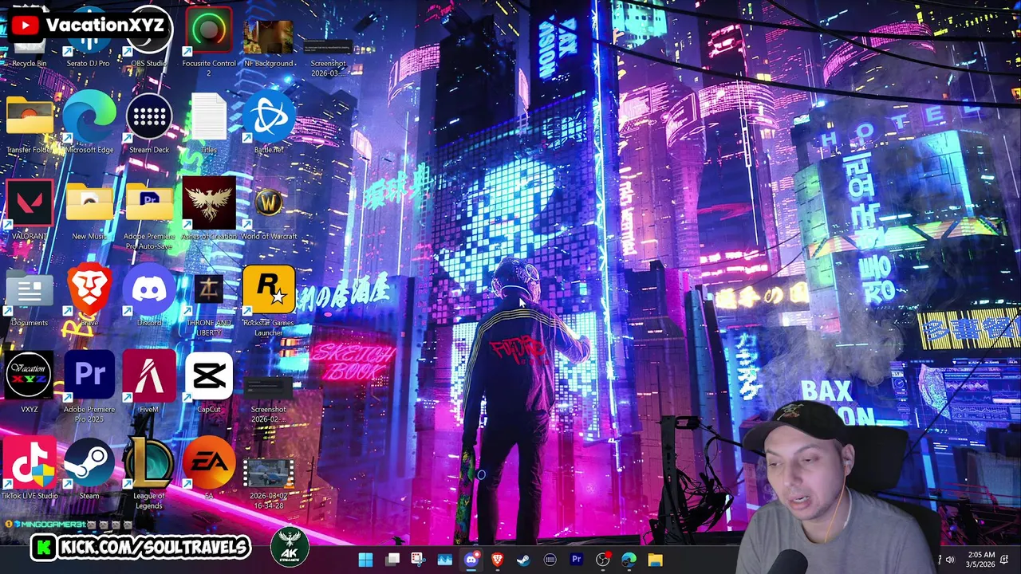
Task: Launch the Steam desktop shortcut
Action: (x=89, y=469)
